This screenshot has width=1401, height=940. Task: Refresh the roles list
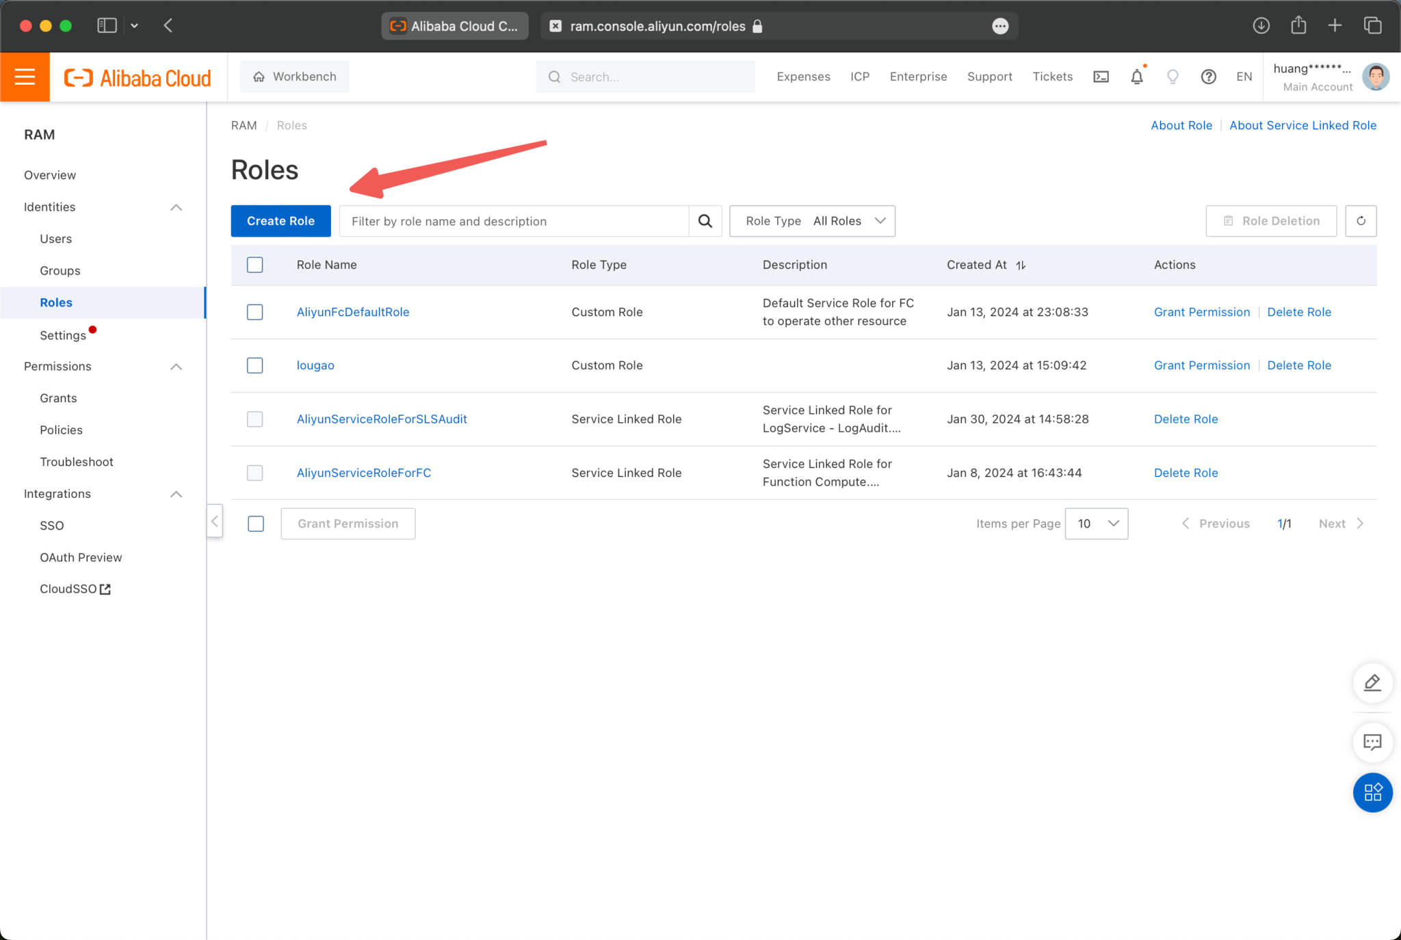[x=1361, y=221]
